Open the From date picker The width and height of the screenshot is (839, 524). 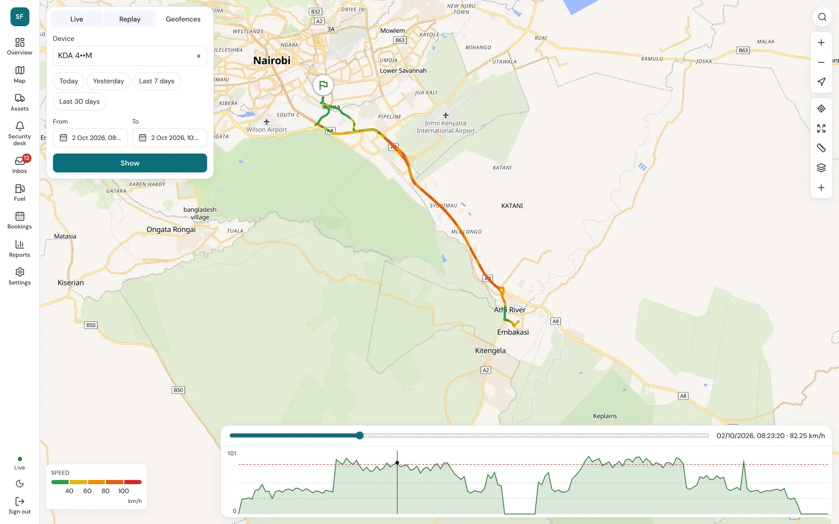90,138
